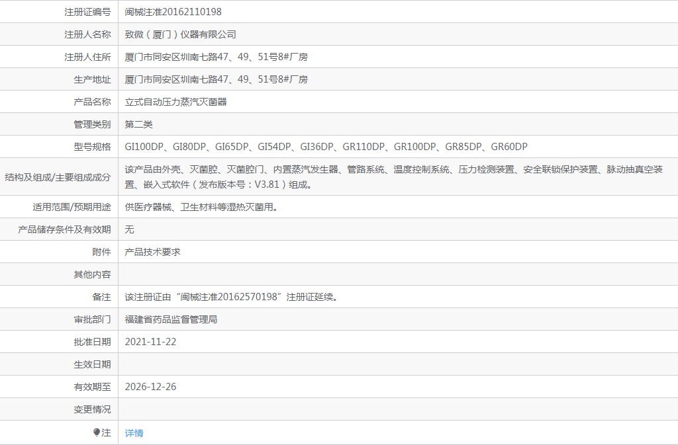Click the 结构及组成/主要组成成分 row label

[x=58, y=177]
